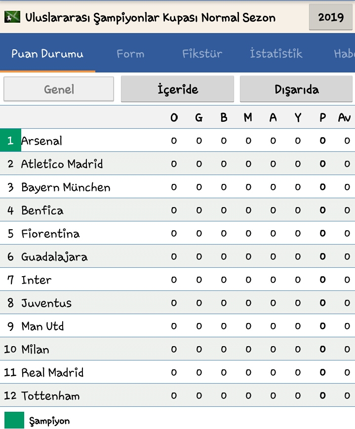Switch to the Form tab

130,54
